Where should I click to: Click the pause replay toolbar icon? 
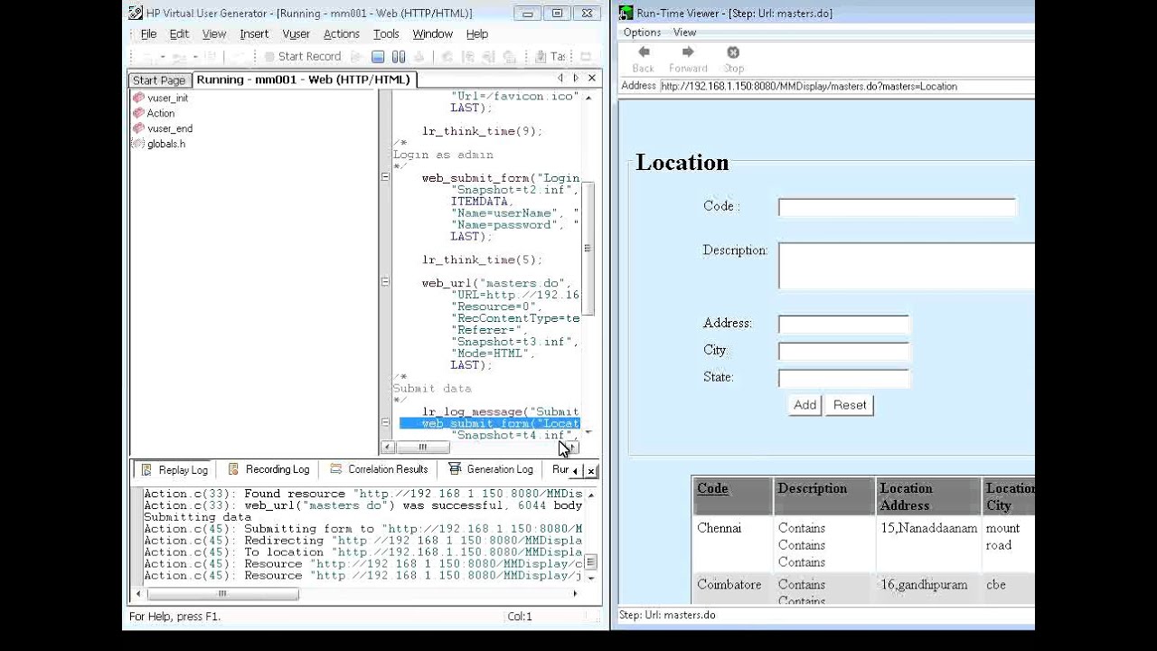coord(399,57)
